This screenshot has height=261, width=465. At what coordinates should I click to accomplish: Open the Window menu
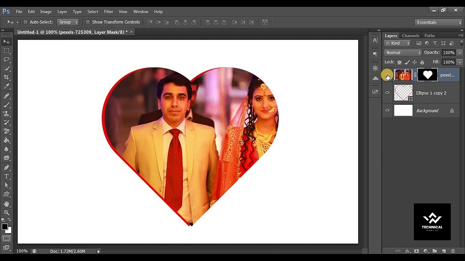141,12
